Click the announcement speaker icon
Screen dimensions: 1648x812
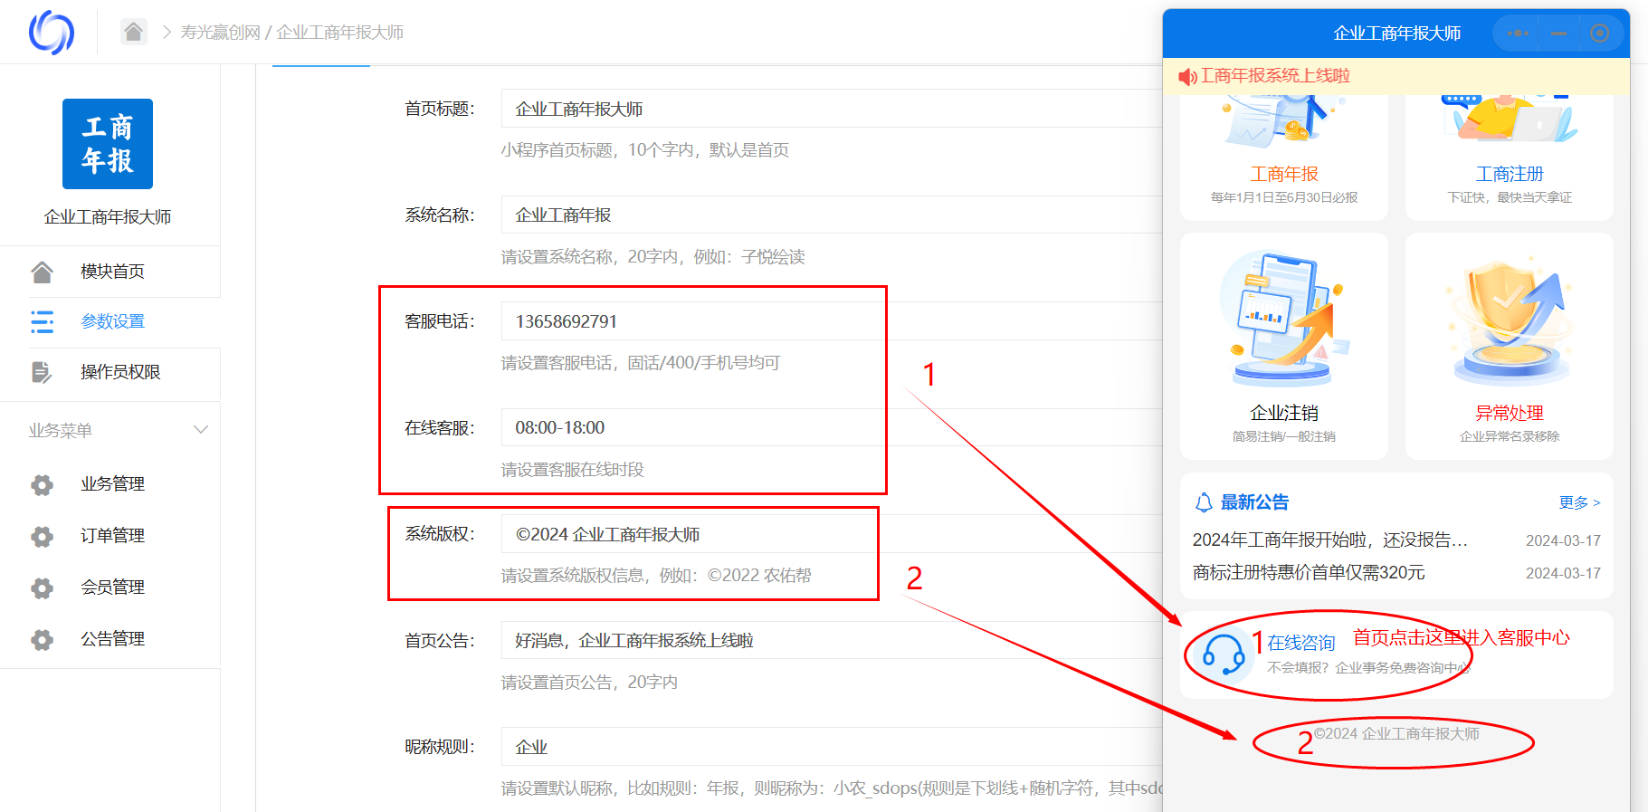(1187, 77)
